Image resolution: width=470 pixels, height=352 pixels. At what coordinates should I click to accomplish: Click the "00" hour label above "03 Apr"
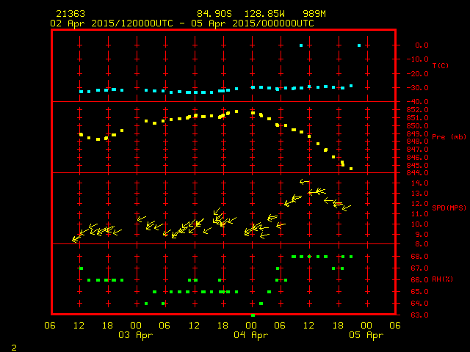click(136, 326)
